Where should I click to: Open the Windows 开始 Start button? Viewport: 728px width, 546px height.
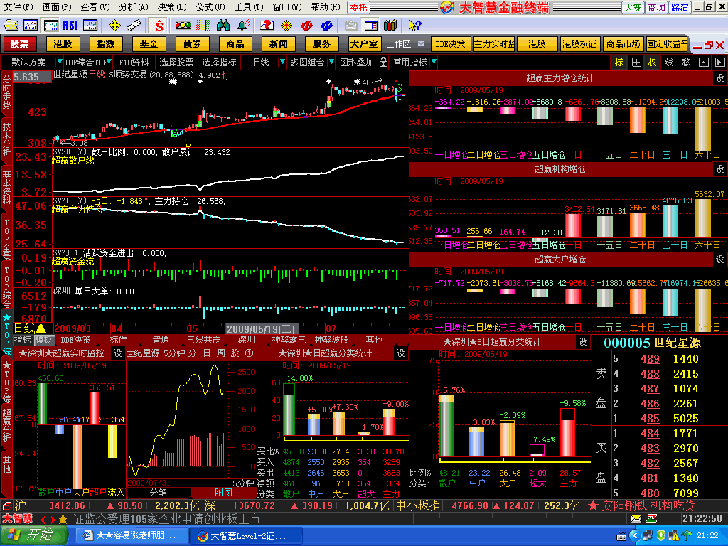pos(34,535)
